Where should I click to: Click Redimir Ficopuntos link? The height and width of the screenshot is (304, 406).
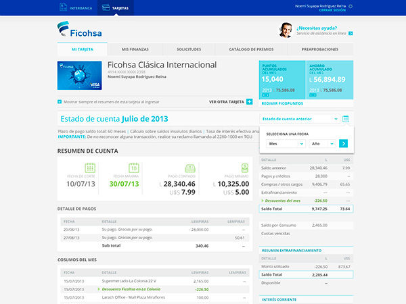[282, 103]
